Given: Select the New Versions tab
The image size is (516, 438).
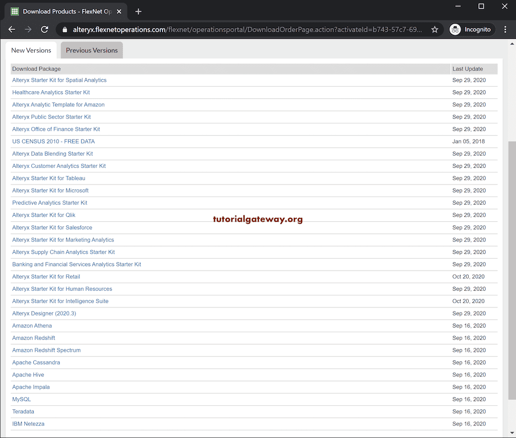Looking at the screenshot, I should coord(31,50).
